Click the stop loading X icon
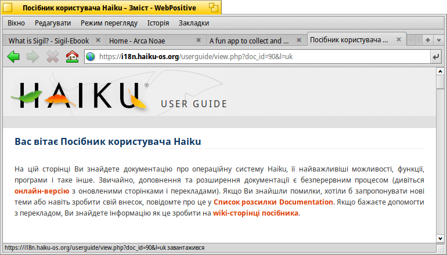The width and height of the screenshot is (447, 255). (x=52, y=57)
